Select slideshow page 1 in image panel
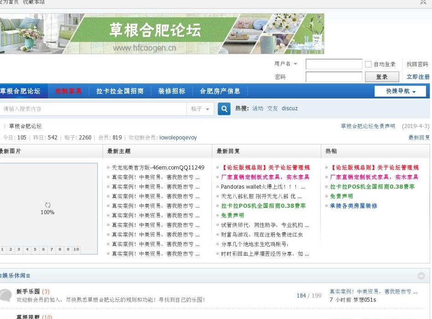432x319 pixels. click(2, 249)
